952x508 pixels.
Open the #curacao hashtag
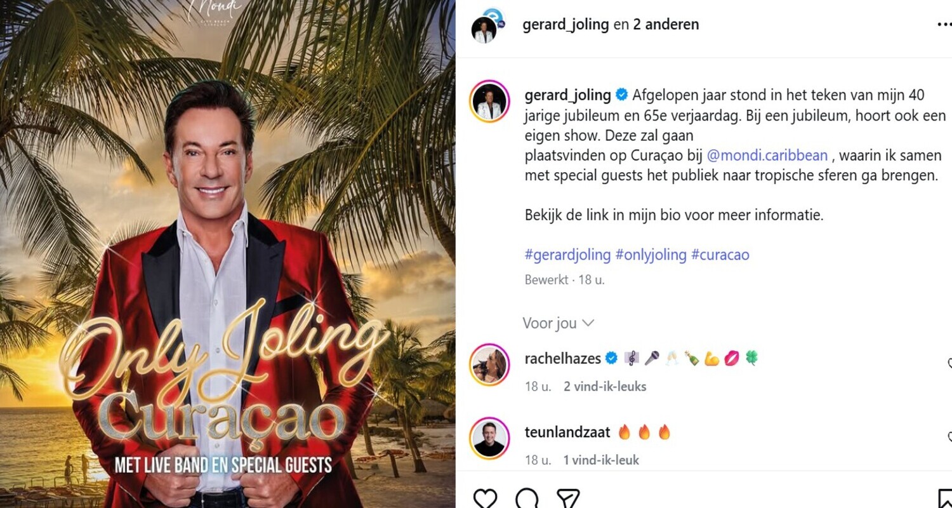(x=720, y=255)
